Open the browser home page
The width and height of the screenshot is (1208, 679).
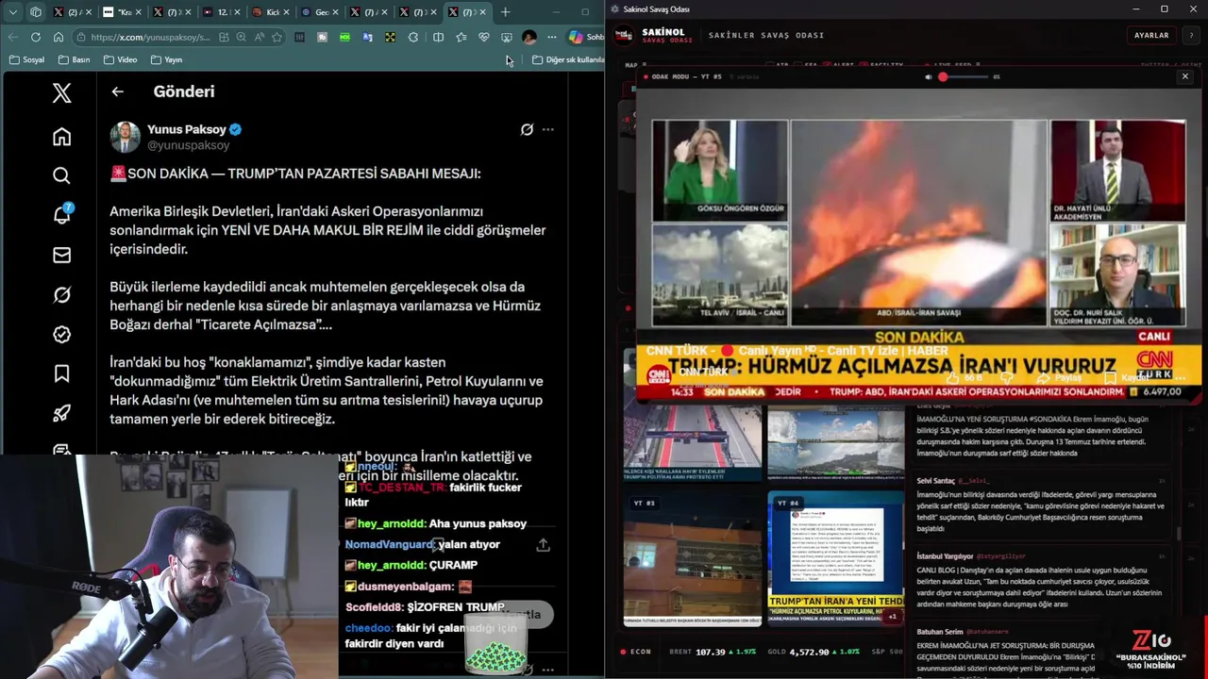click(59, 37)
